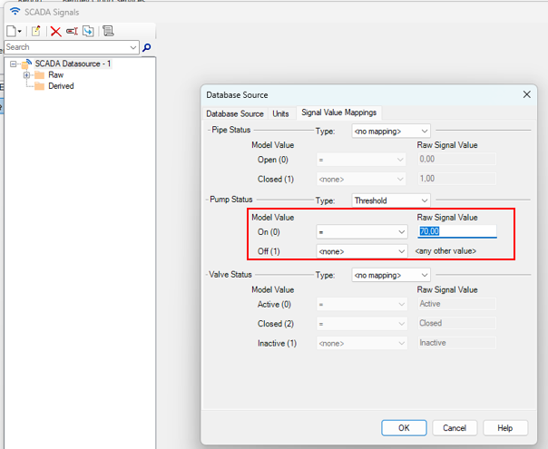The height and width of the screenshot is (449, 548).
Task: Click the OK button
Action: [404, 427]
